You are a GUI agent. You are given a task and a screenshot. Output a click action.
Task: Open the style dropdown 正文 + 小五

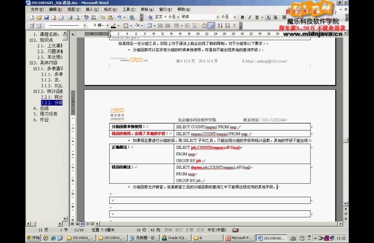click(x=178, y=17)
